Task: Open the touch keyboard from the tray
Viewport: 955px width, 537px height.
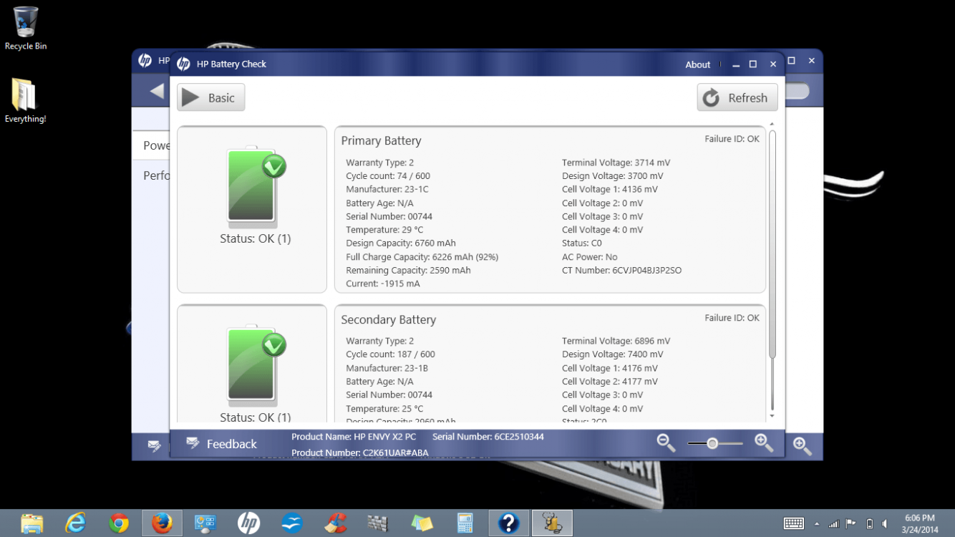Action: pos(794,523)
